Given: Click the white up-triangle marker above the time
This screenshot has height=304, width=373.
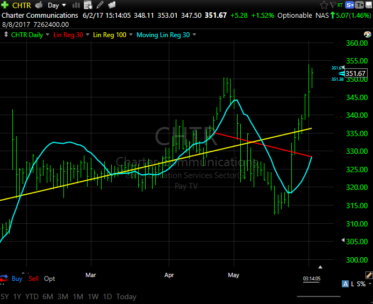Looking at the screenshot, I should 320,267.
